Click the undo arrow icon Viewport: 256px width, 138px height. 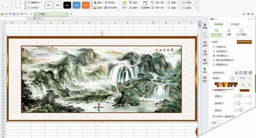pos(22,14)
